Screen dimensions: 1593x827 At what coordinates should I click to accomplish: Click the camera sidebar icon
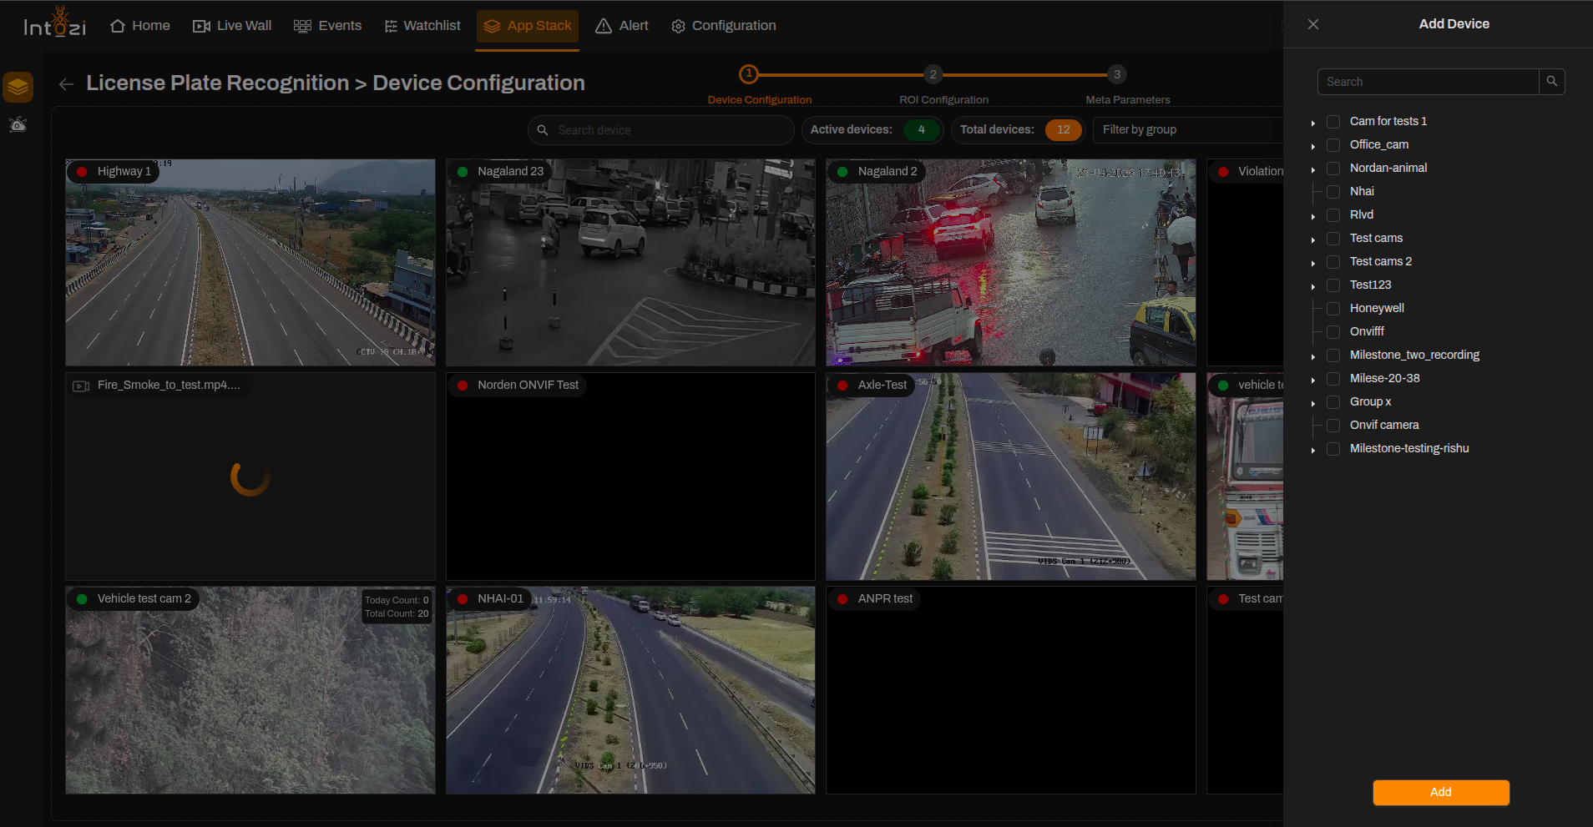18,125
